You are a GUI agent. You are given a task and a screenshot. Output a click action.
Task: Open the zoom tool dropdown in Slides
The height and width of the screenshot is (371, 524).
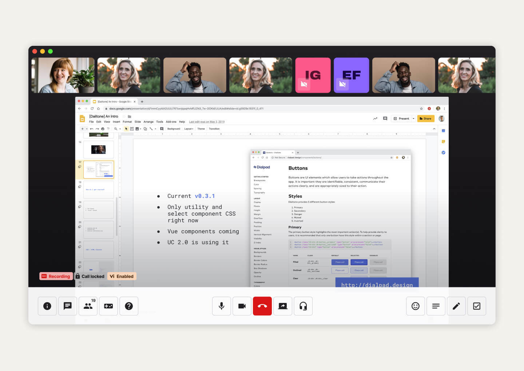(x=120, y=129)
